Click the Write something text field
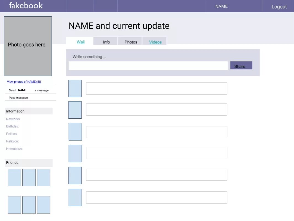The image size is (294, 221). click(148, 66)
